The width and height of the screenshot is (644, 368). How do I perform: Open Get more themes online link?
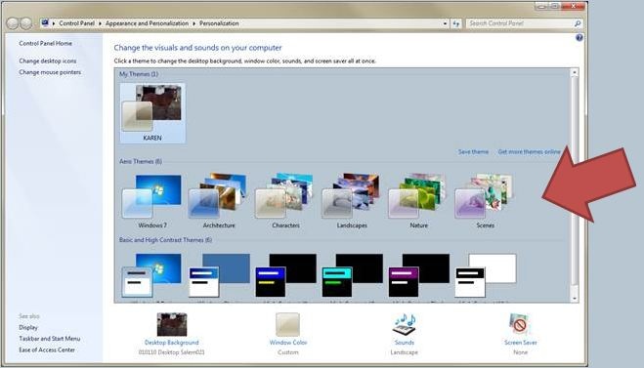[x=529, y=152]
